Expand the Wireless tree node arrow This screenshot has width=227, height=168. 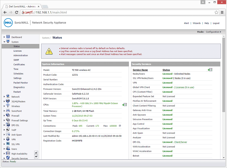(x=4, y=106)
